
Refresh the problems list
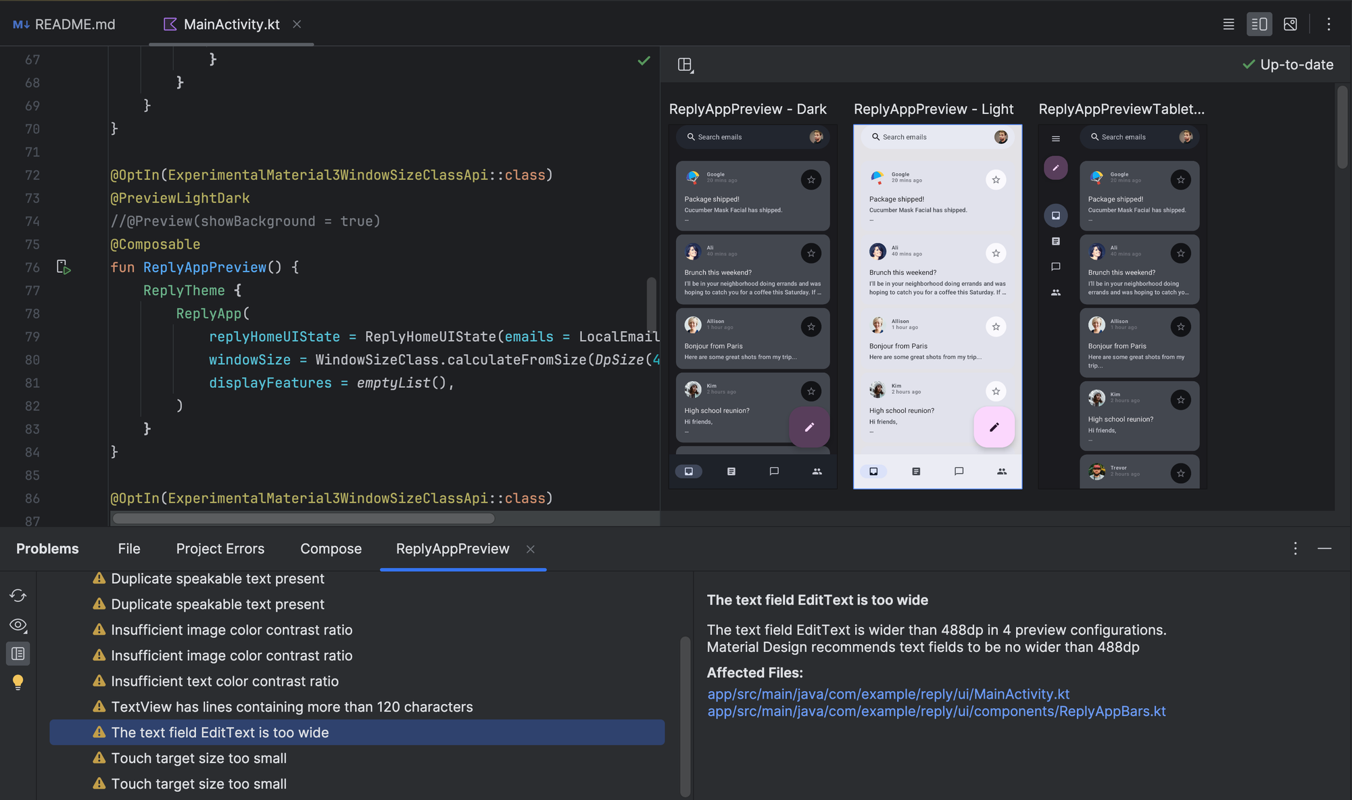18,595
